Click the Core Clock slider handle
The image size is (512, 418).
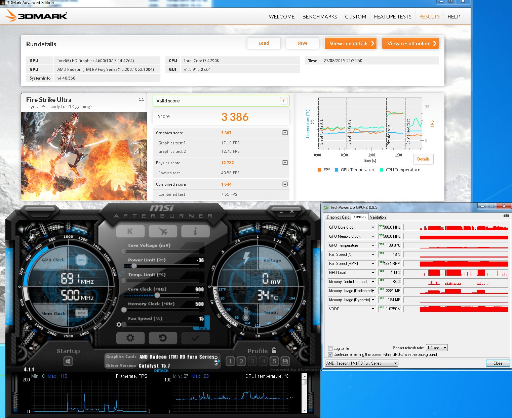pyautogui.click(x=157, y=295)
